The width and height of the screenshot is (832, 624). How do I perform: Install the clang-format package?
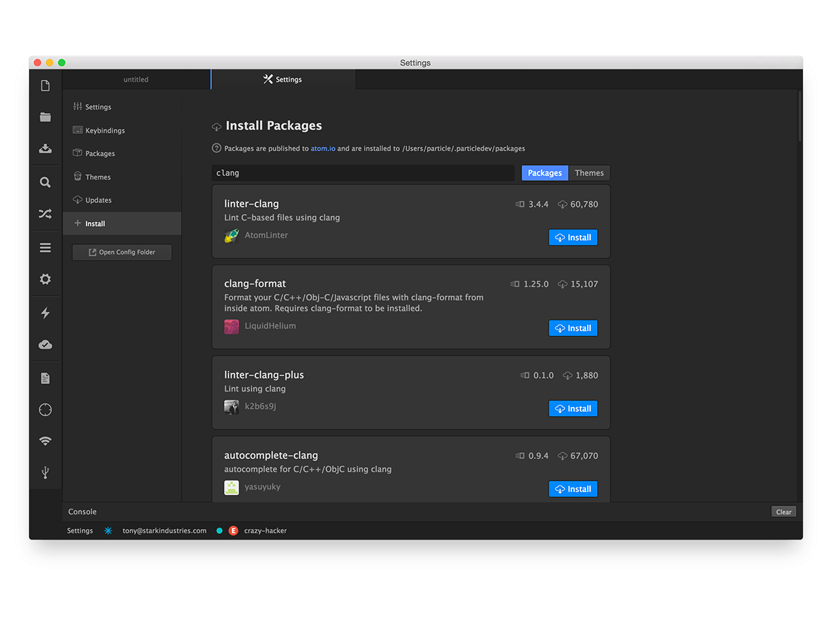[x=573, y=329]
